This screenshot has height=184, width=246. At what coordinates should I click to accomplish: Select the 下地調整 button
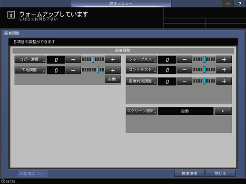click(30, 70)
